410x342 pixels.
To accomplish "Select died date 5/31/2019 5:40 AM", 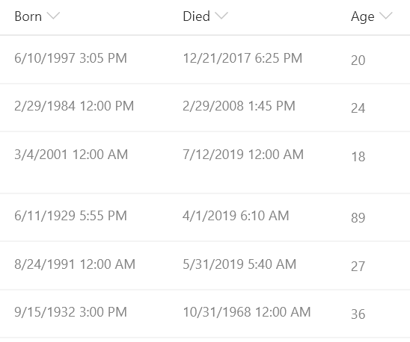I will [x=239, y=264].
